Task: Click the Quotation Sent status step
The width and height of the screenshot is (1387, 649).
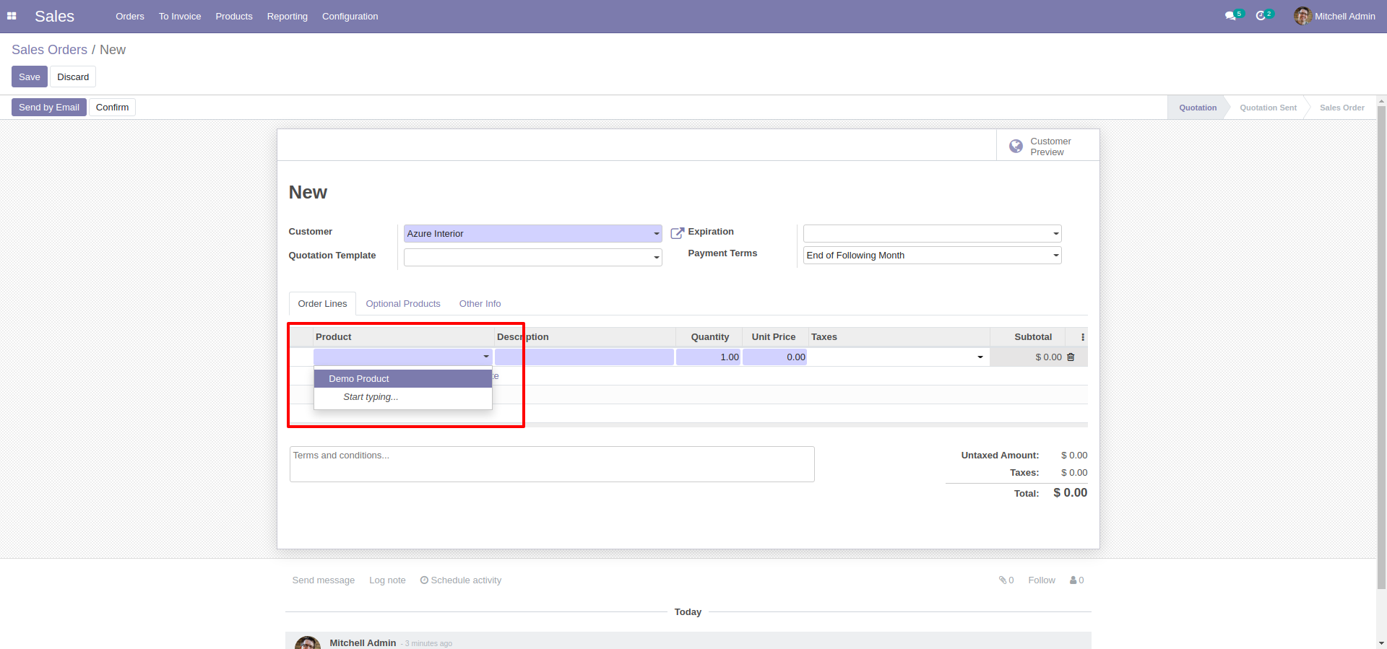Action: pos(1268,108)
